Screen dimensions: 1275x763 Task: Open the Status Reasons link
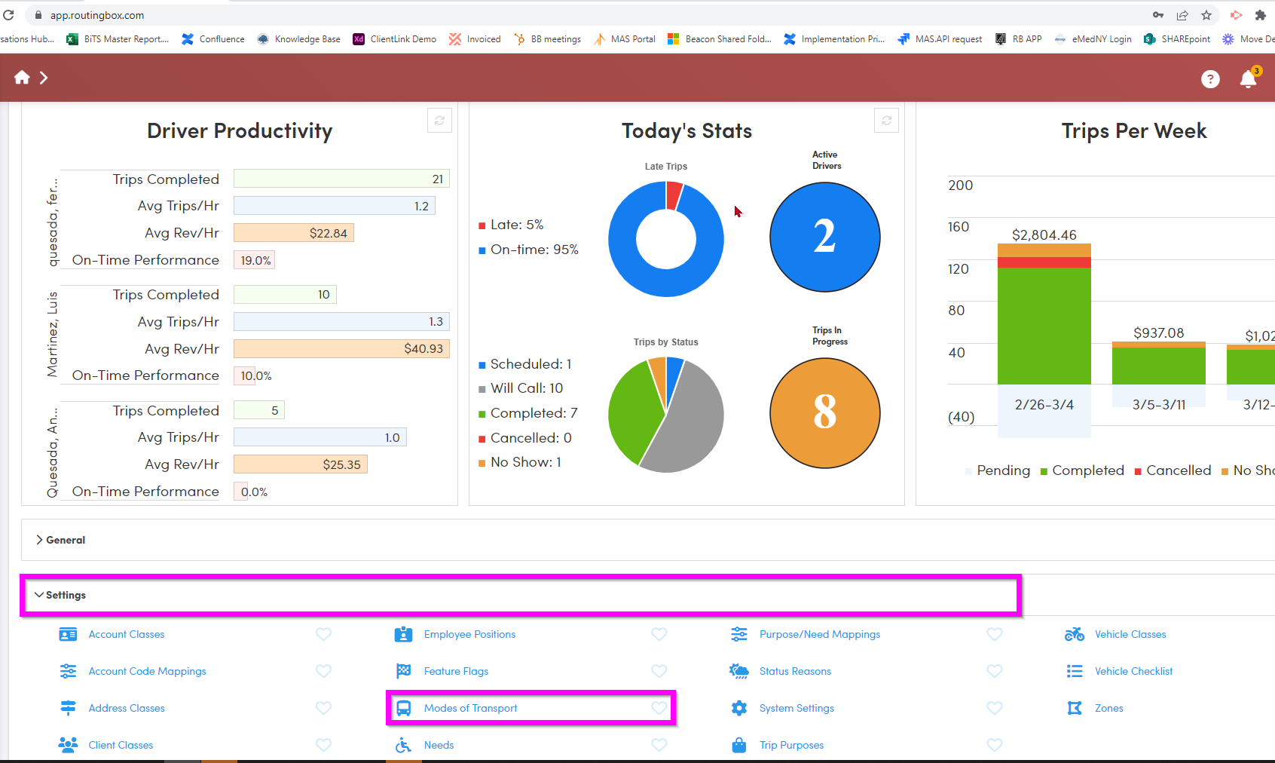(x=795, y=672)
